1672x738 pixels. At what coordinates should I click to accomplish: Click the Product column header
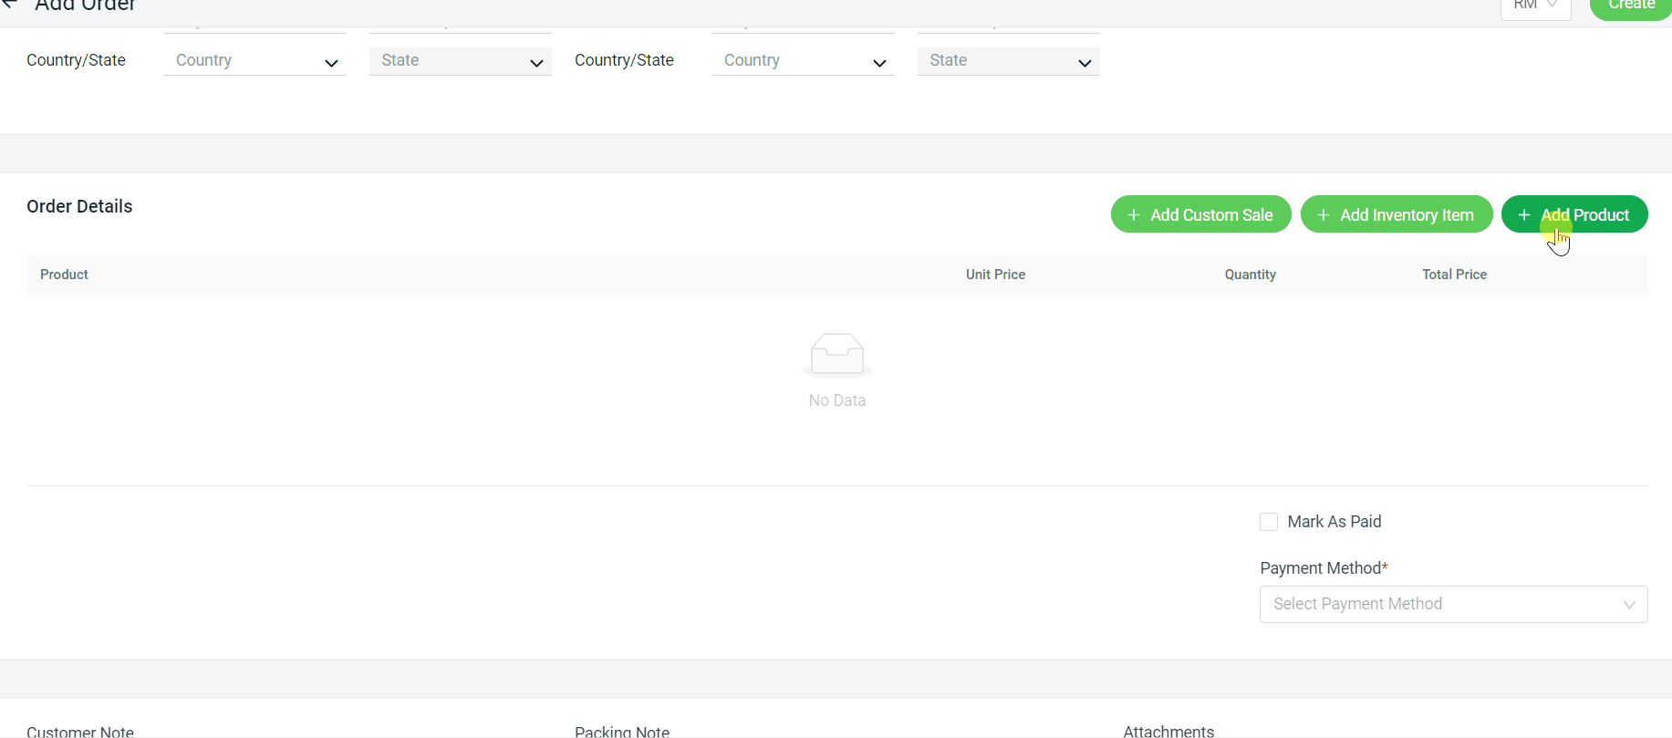[64, 275]
